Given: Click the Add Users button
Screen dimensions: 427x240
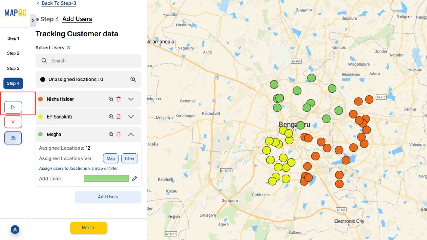Looking at the screenshot, I should point(108,197).
